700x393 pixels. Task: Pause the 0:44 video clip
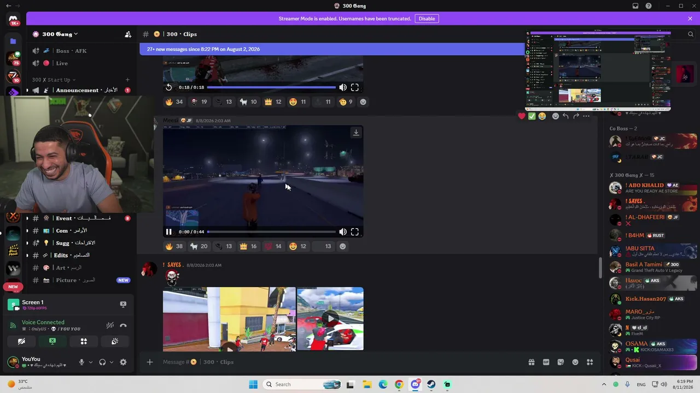pos(169,232)
